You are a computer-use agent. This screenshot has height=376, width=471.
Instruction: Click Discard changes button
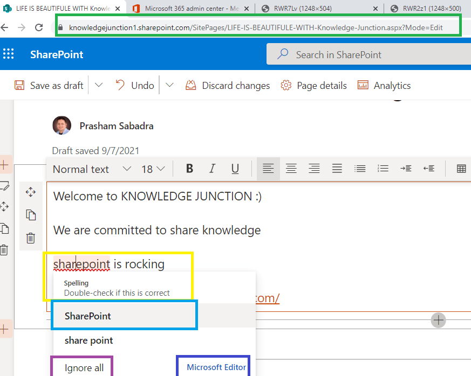227,86
